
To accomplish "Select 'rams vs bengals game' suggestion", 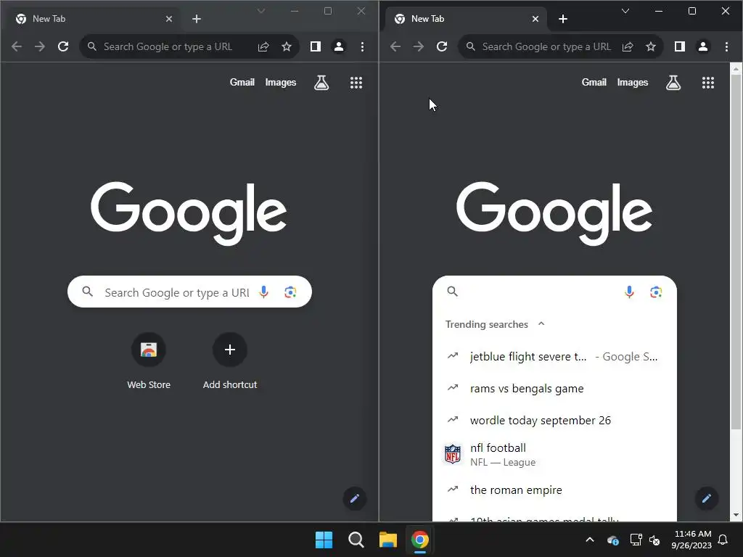I will click(554, 389).
